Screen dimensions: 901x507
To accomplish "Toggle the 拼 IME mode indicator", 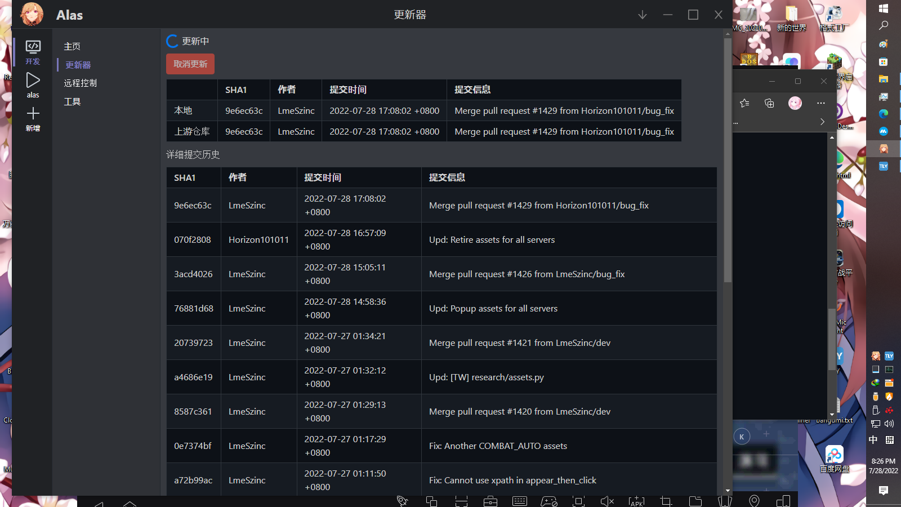I will point(890,440).
